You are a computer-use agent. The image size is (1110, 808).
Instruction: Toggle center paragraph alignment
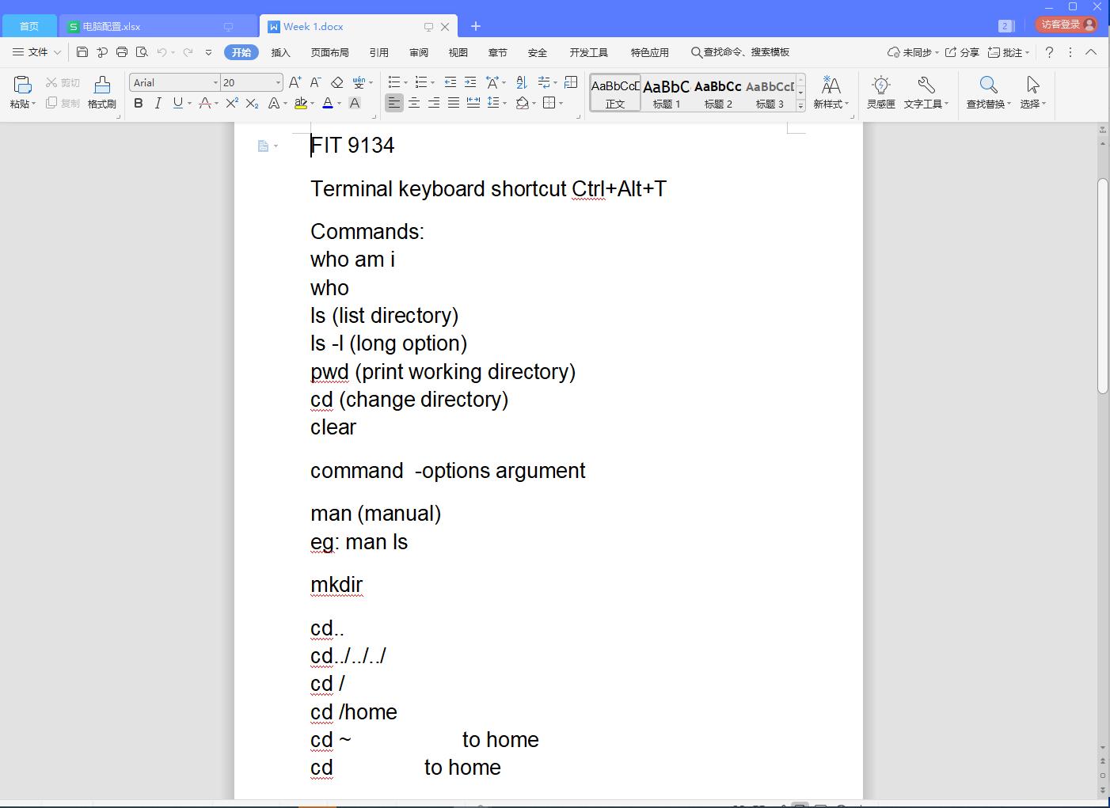coord(413,103)
